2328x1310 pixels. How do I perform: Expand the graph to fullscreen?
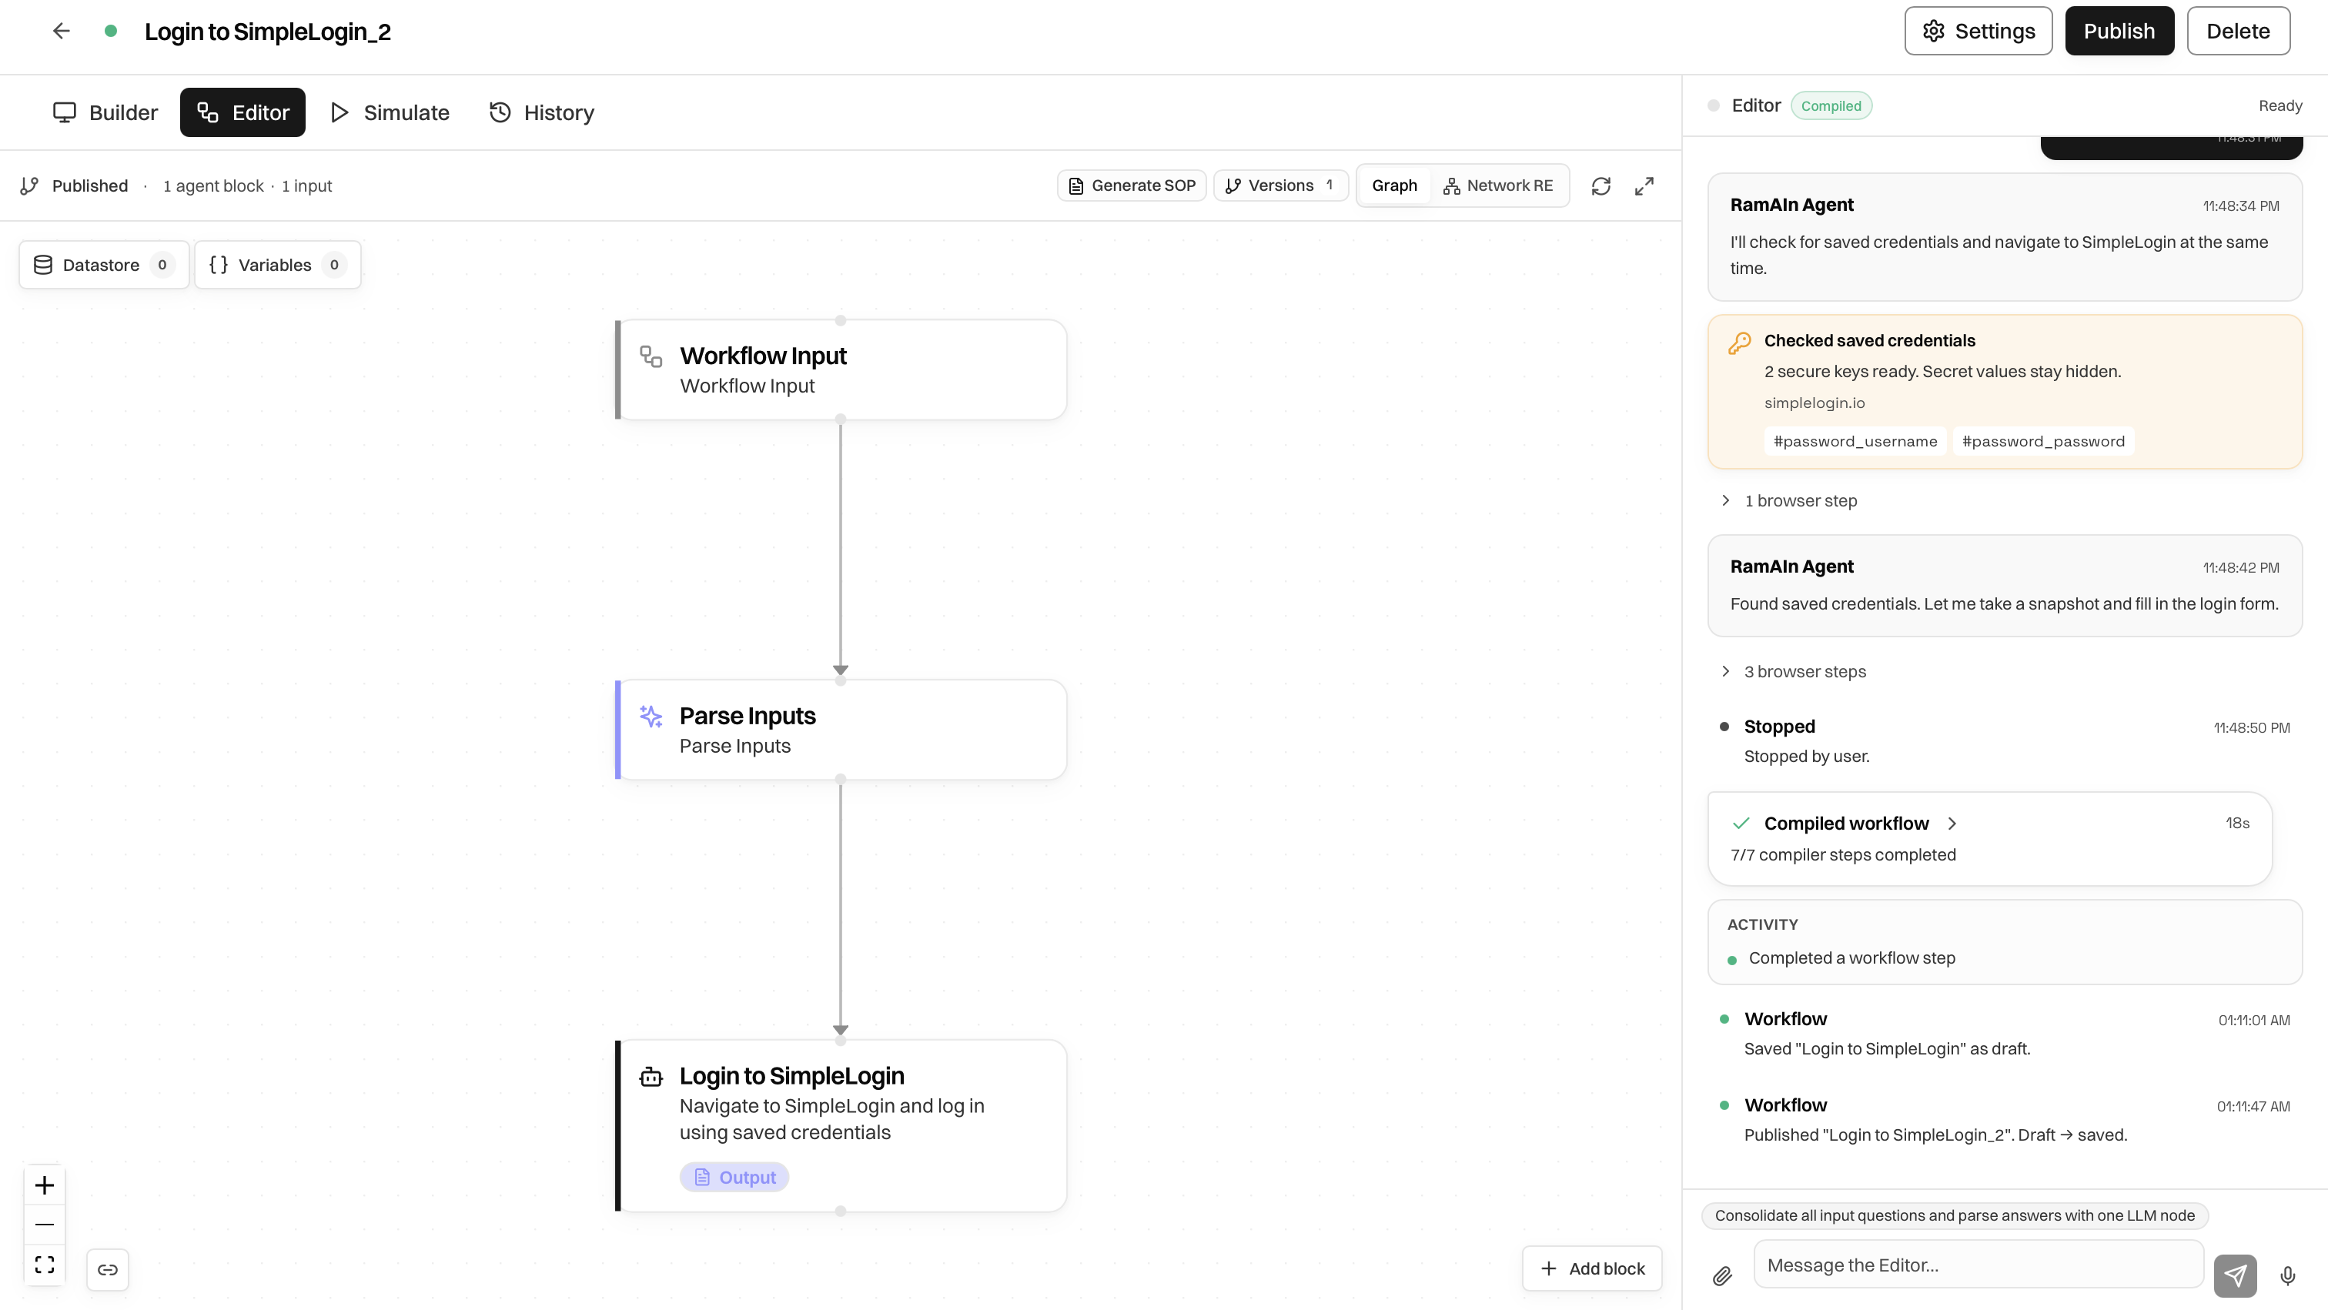1644,185
